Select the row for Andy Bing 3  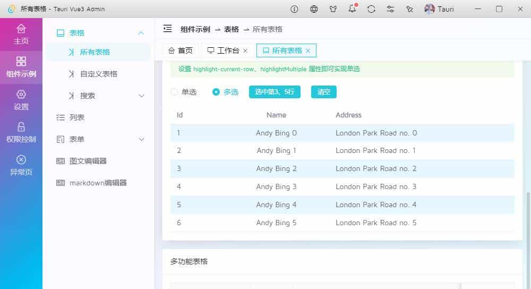(x=342, y=186)
